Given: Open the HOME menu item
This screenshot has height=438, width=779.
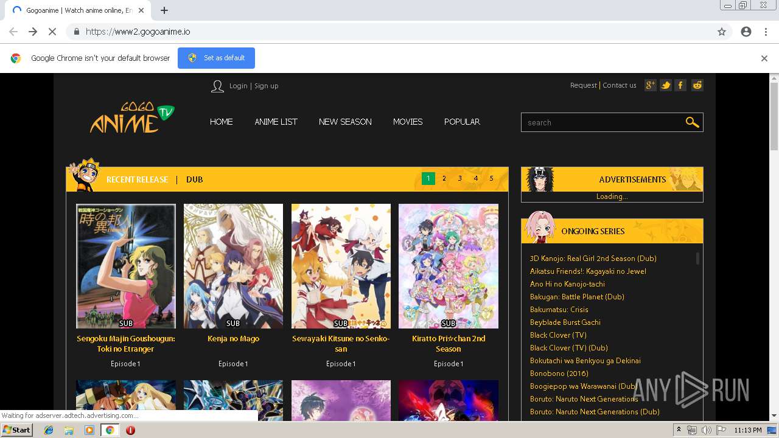Looking at the screenshot, I should 222,122.
